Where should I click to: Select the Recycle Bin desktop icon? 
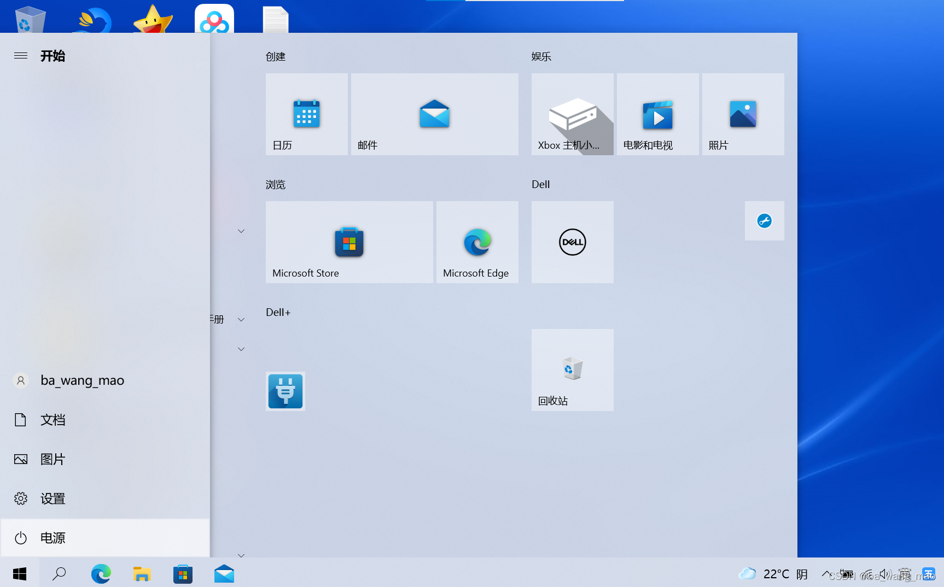pos(30,19)
